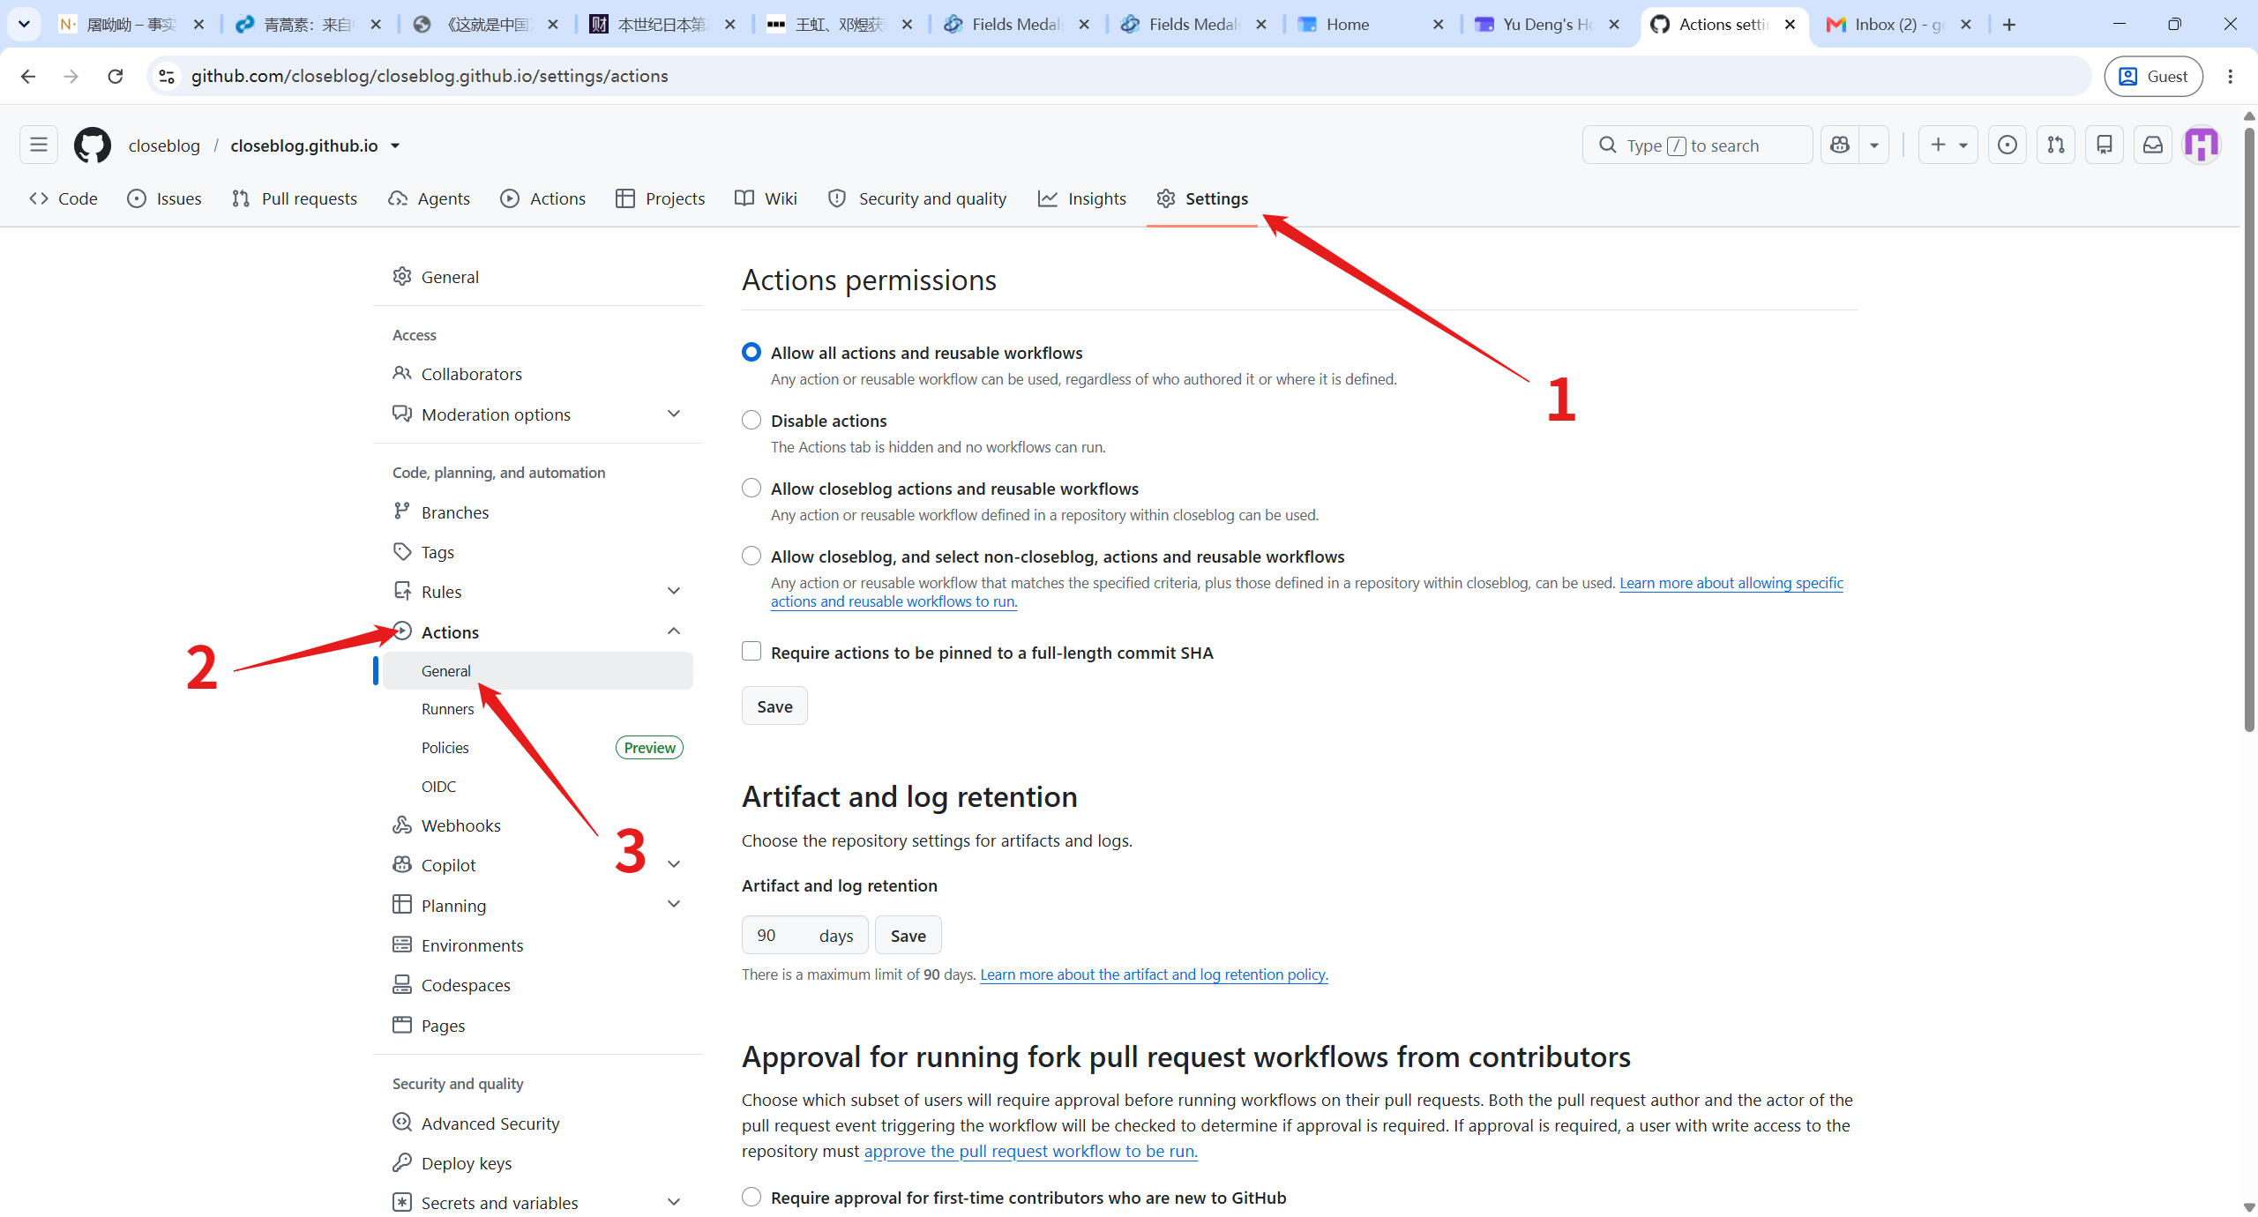2258x1217 pixels.
Task: Go back with the browser back arrow
Action: point(28,76)
